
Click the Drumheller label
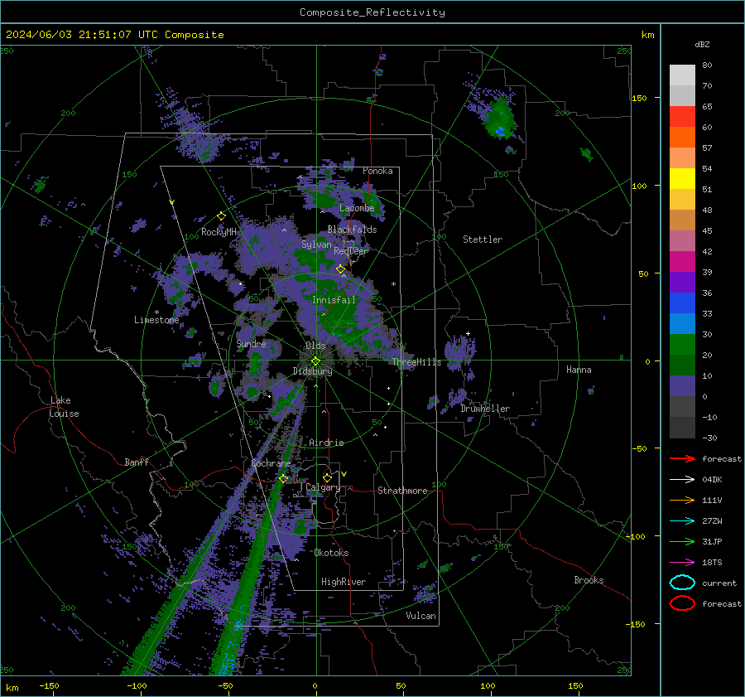[485, 409]
